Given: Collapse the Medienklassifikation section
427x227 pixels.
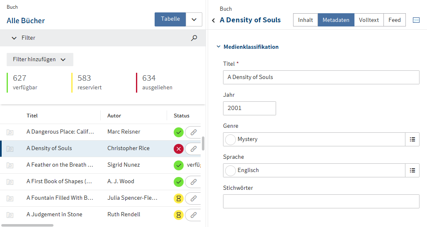Looking at the screenshot, I should 218,47.
